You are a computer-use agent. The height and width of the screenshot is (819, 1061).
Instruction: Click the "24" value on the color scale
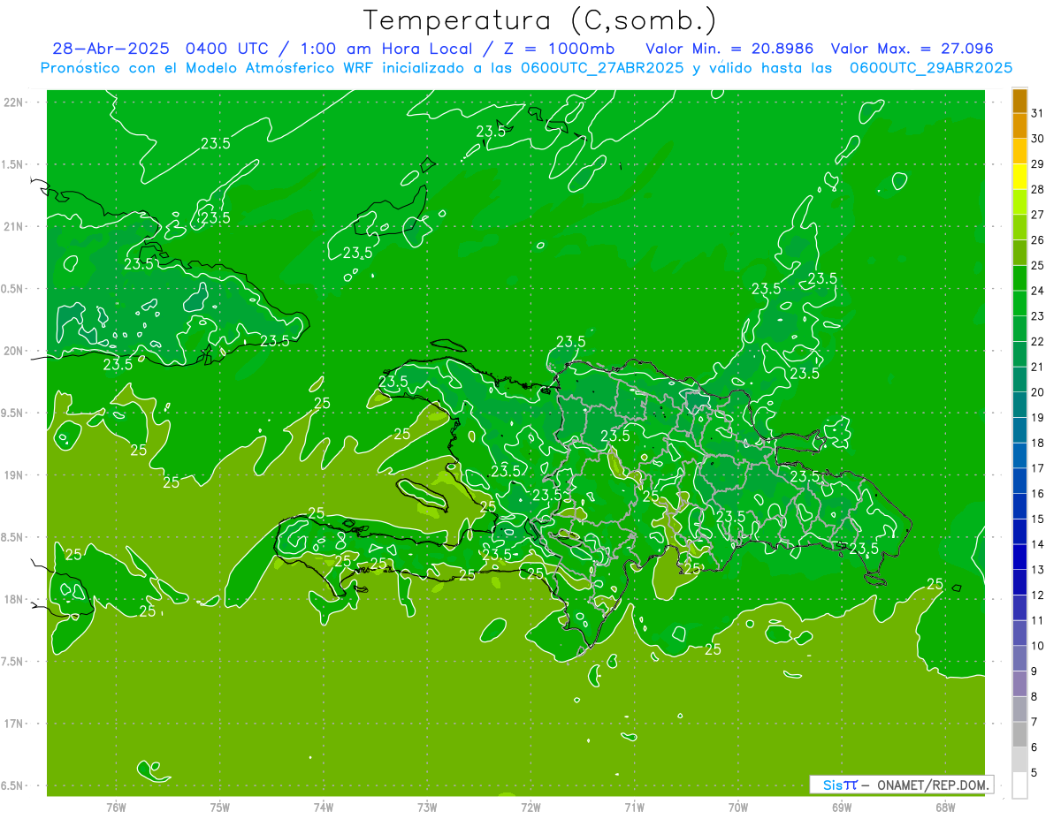1038,291
